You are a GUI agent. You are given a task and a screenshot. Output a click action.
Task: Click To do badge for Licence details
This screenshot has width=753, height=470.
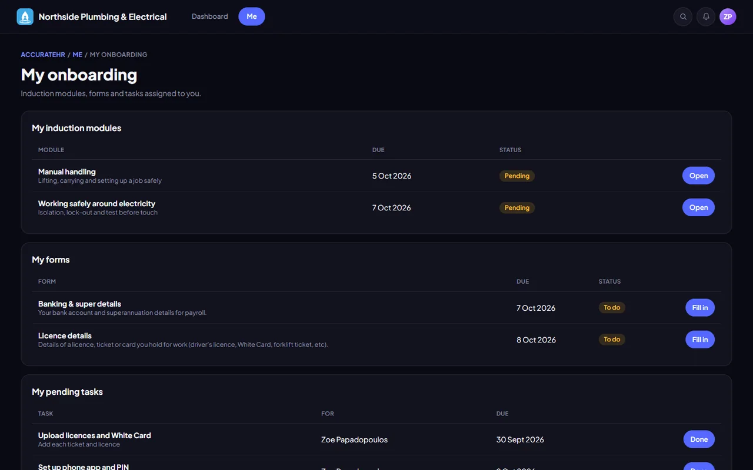[x=612, y=340]
